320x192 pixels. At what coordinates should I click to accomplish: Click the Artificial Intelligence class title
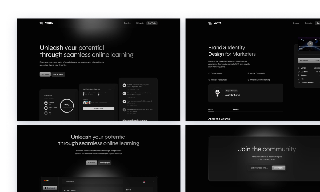click(x=91, y=89)
